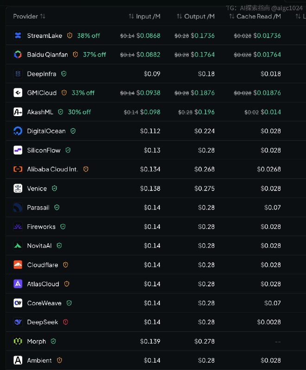Click the green shield beside Parasail
Screen dimensions: 306x370
click(56, 207)
